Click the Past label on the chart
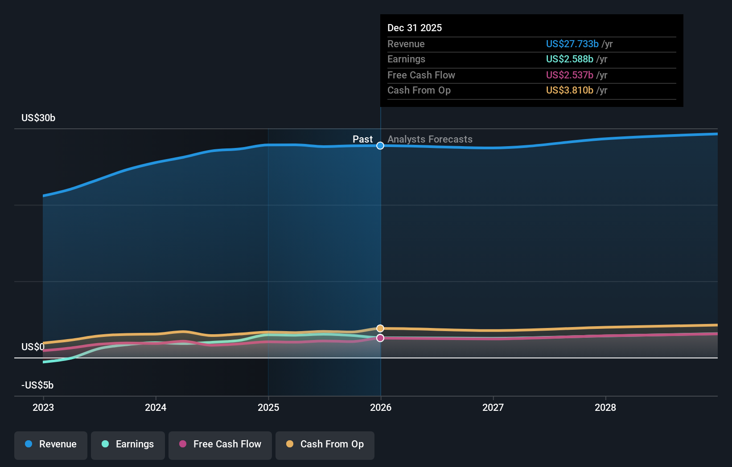 (x=362, y=139)
